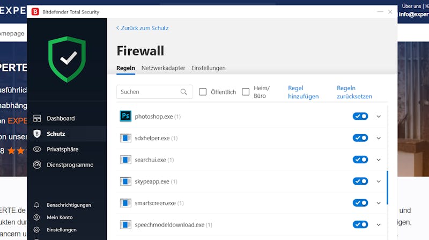This screenshot has height=240, width=429.
Task: Click the green shield status icon
Action: tap(67, 59)
